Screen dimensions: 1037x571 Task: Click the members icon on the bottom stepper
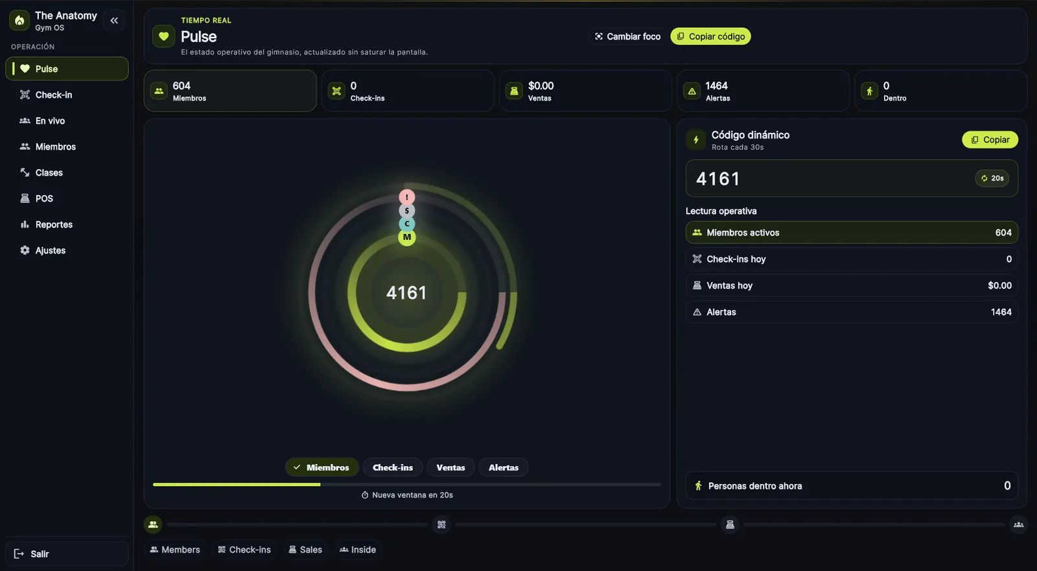153,524
